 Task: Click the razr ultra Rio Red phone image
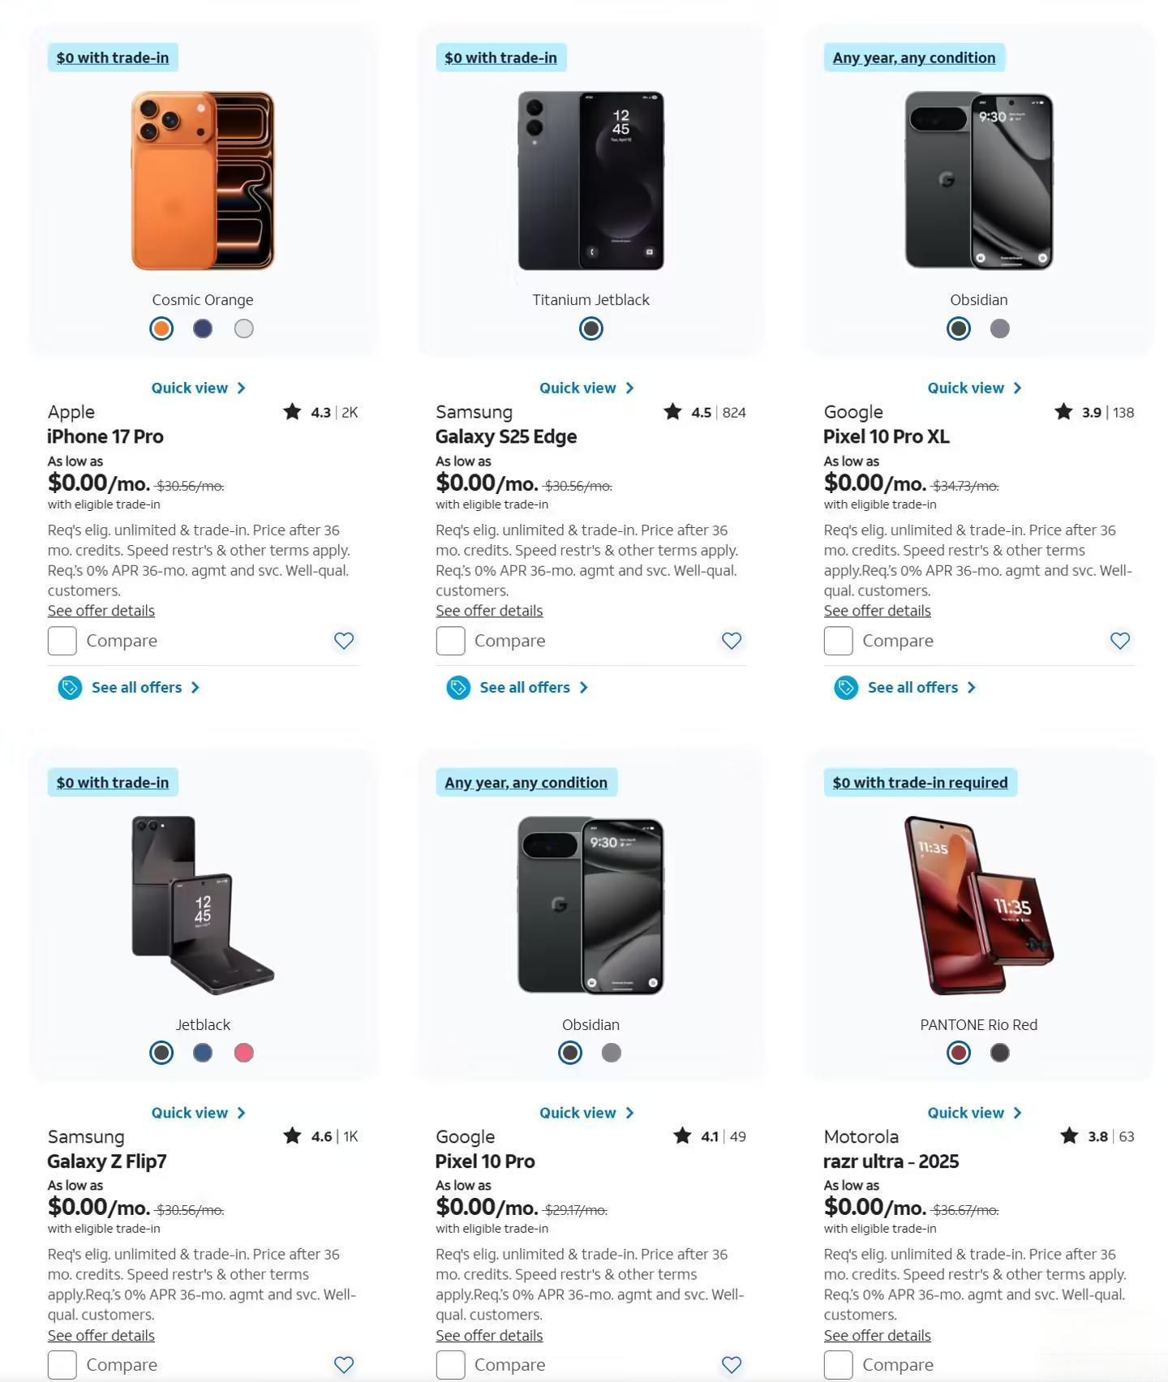979,905
